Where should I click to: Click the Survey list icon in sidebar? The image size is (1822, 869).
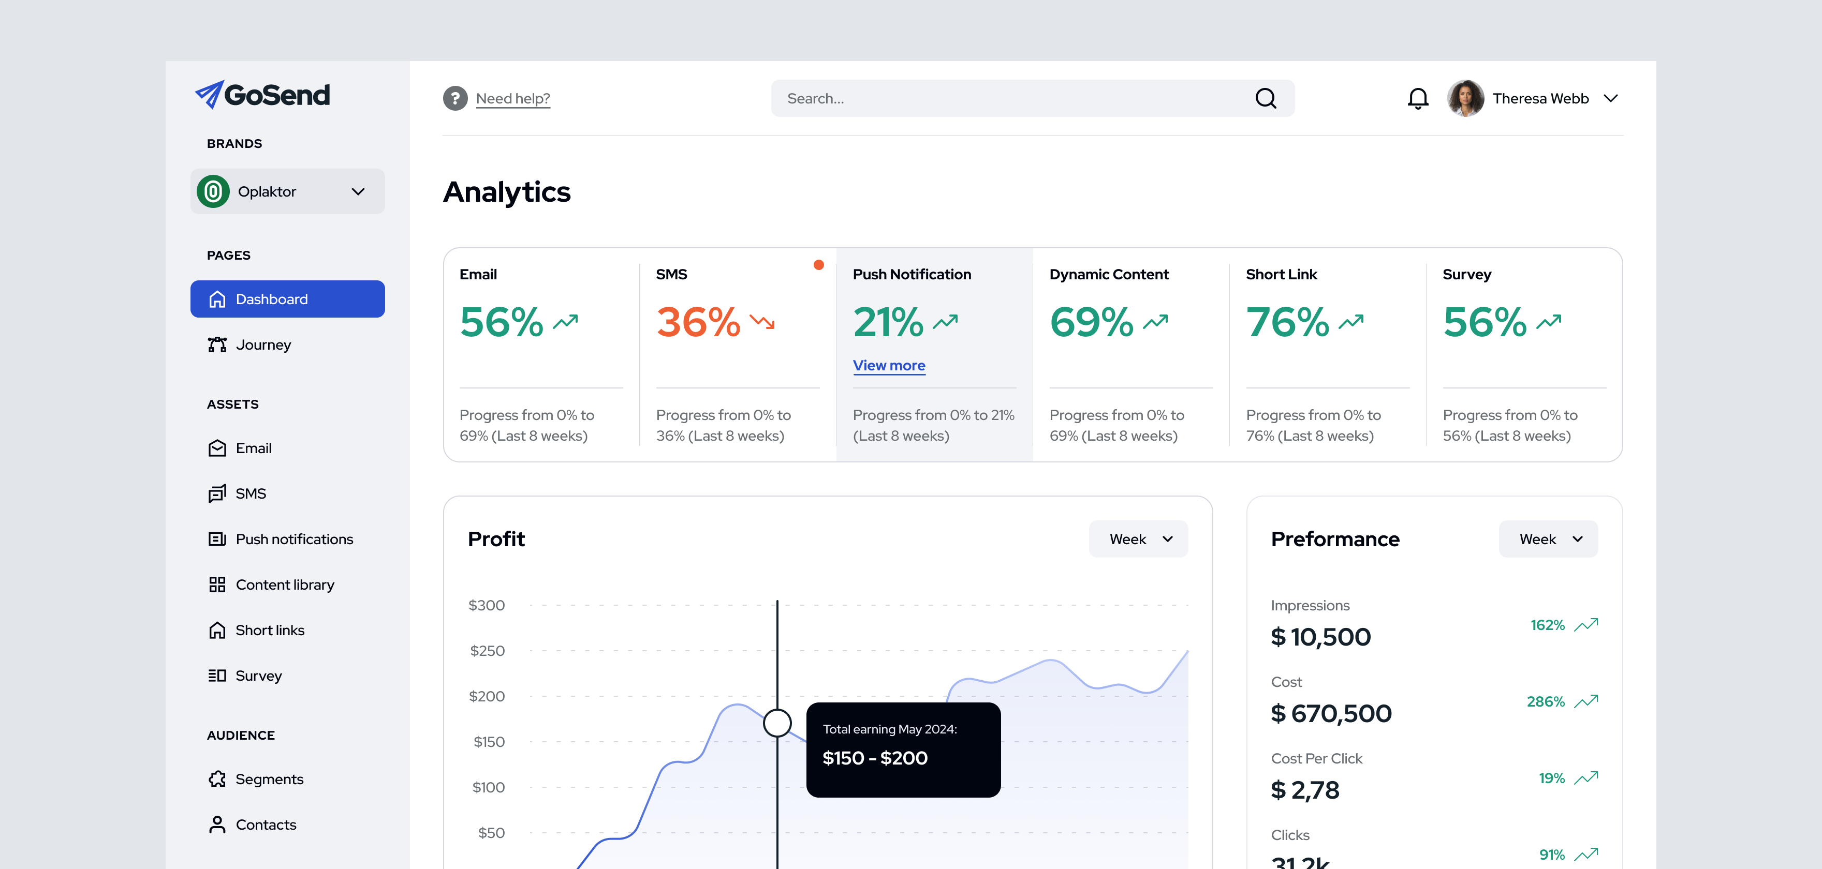click(217, 676)
